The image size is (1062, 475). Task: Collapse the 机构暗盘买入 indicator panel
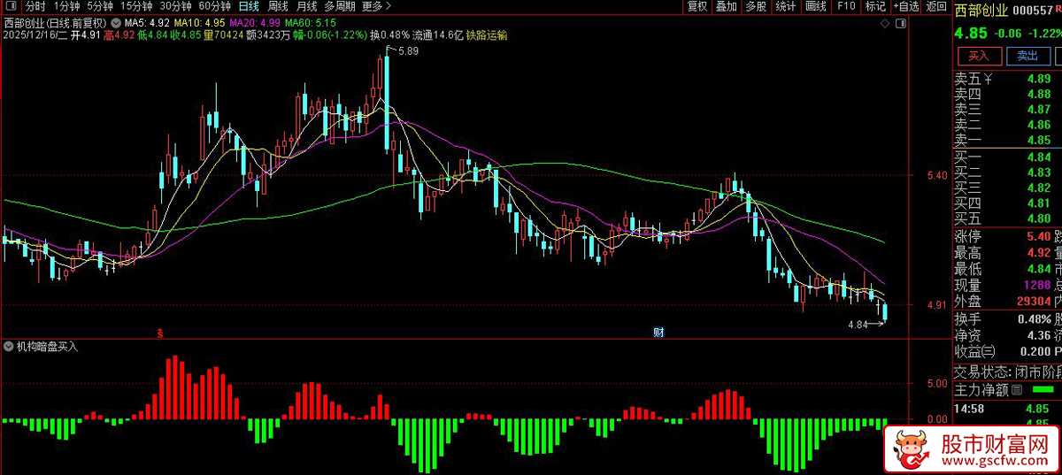point(9,346)
